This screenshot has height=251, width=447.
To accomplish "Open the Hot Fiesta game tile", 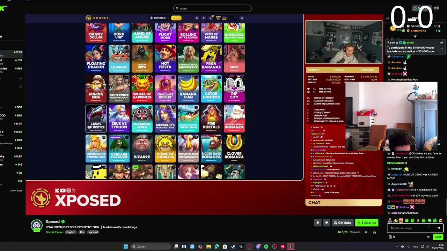I will coord(165,59).
